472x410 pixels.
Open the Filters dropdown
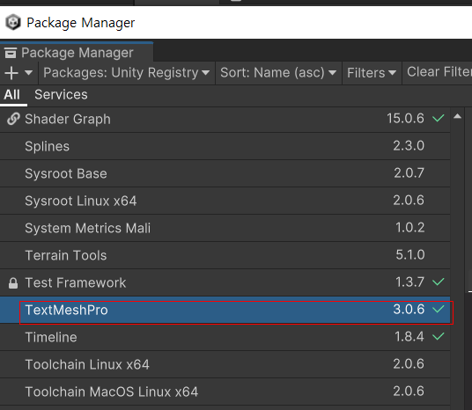pos(372,73)
